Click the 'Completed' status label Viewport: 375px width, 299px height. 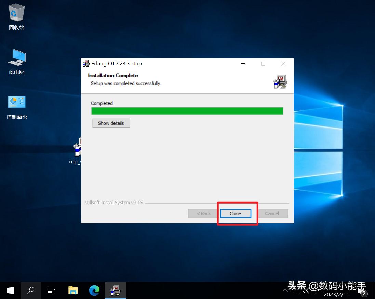click(102, 103)
